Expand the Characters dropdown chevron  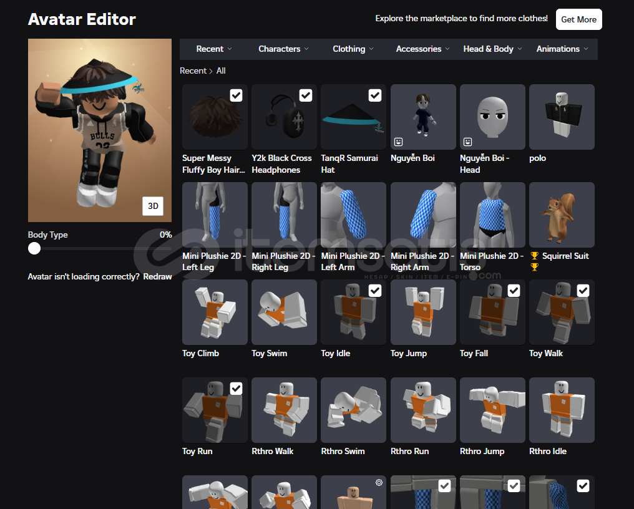(x=306, y=49)
